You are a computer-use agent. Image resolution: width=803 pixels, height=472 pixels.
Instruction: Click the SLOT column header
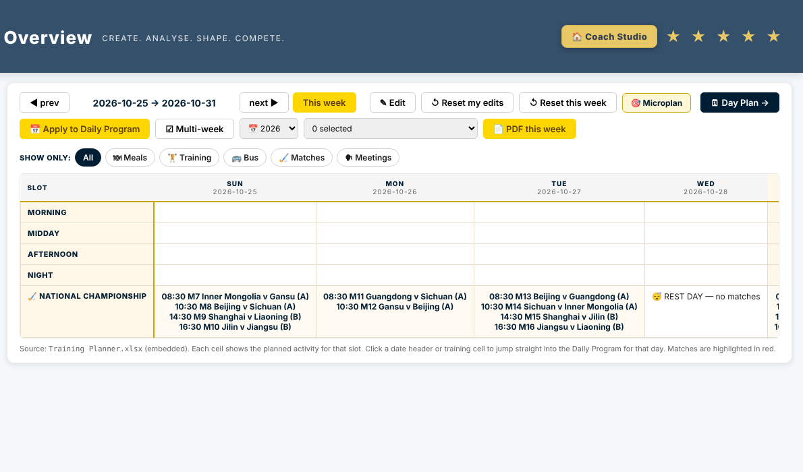coord(87,187)
